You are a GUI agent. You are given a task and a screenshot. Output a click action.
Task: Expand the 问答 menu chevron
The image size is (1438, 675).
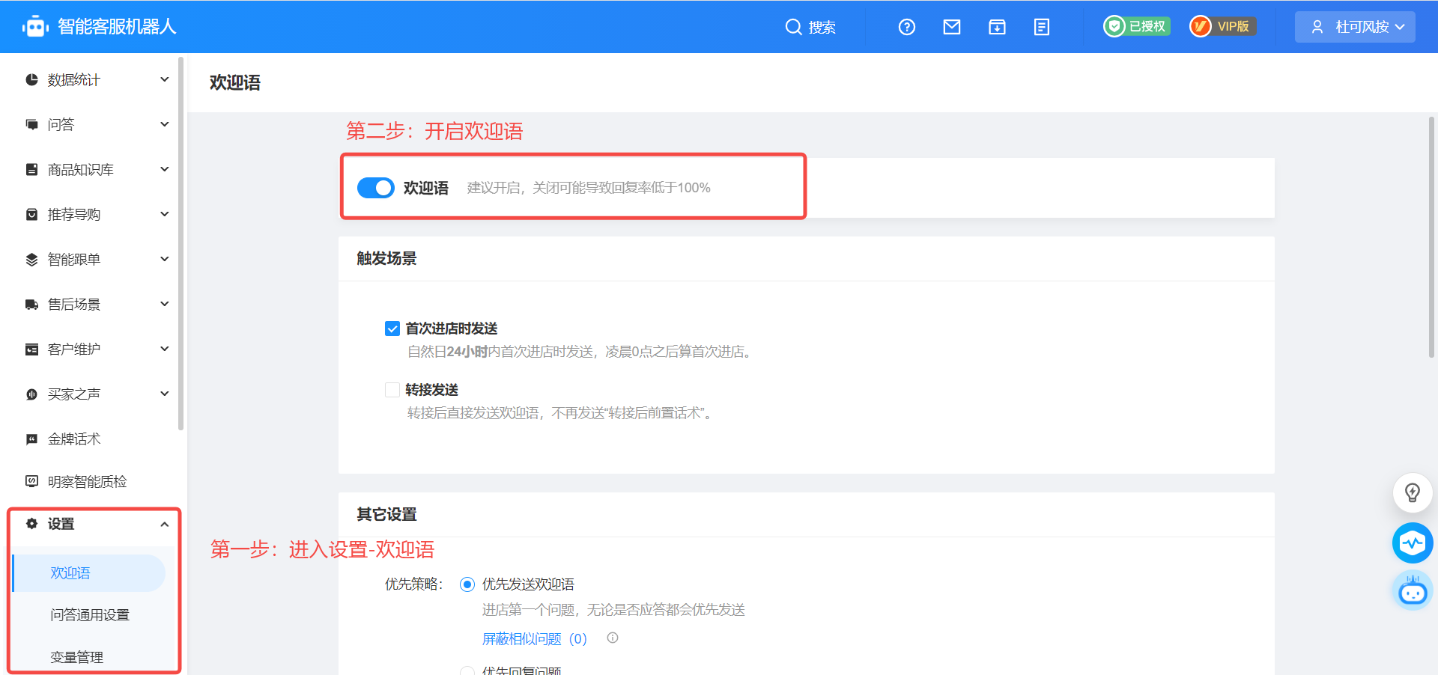click(x=165, y=124)
